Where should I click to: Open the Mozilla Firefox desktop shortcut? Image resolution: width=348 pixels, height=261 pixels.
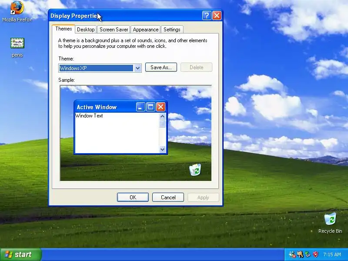(x=17, y=11)
